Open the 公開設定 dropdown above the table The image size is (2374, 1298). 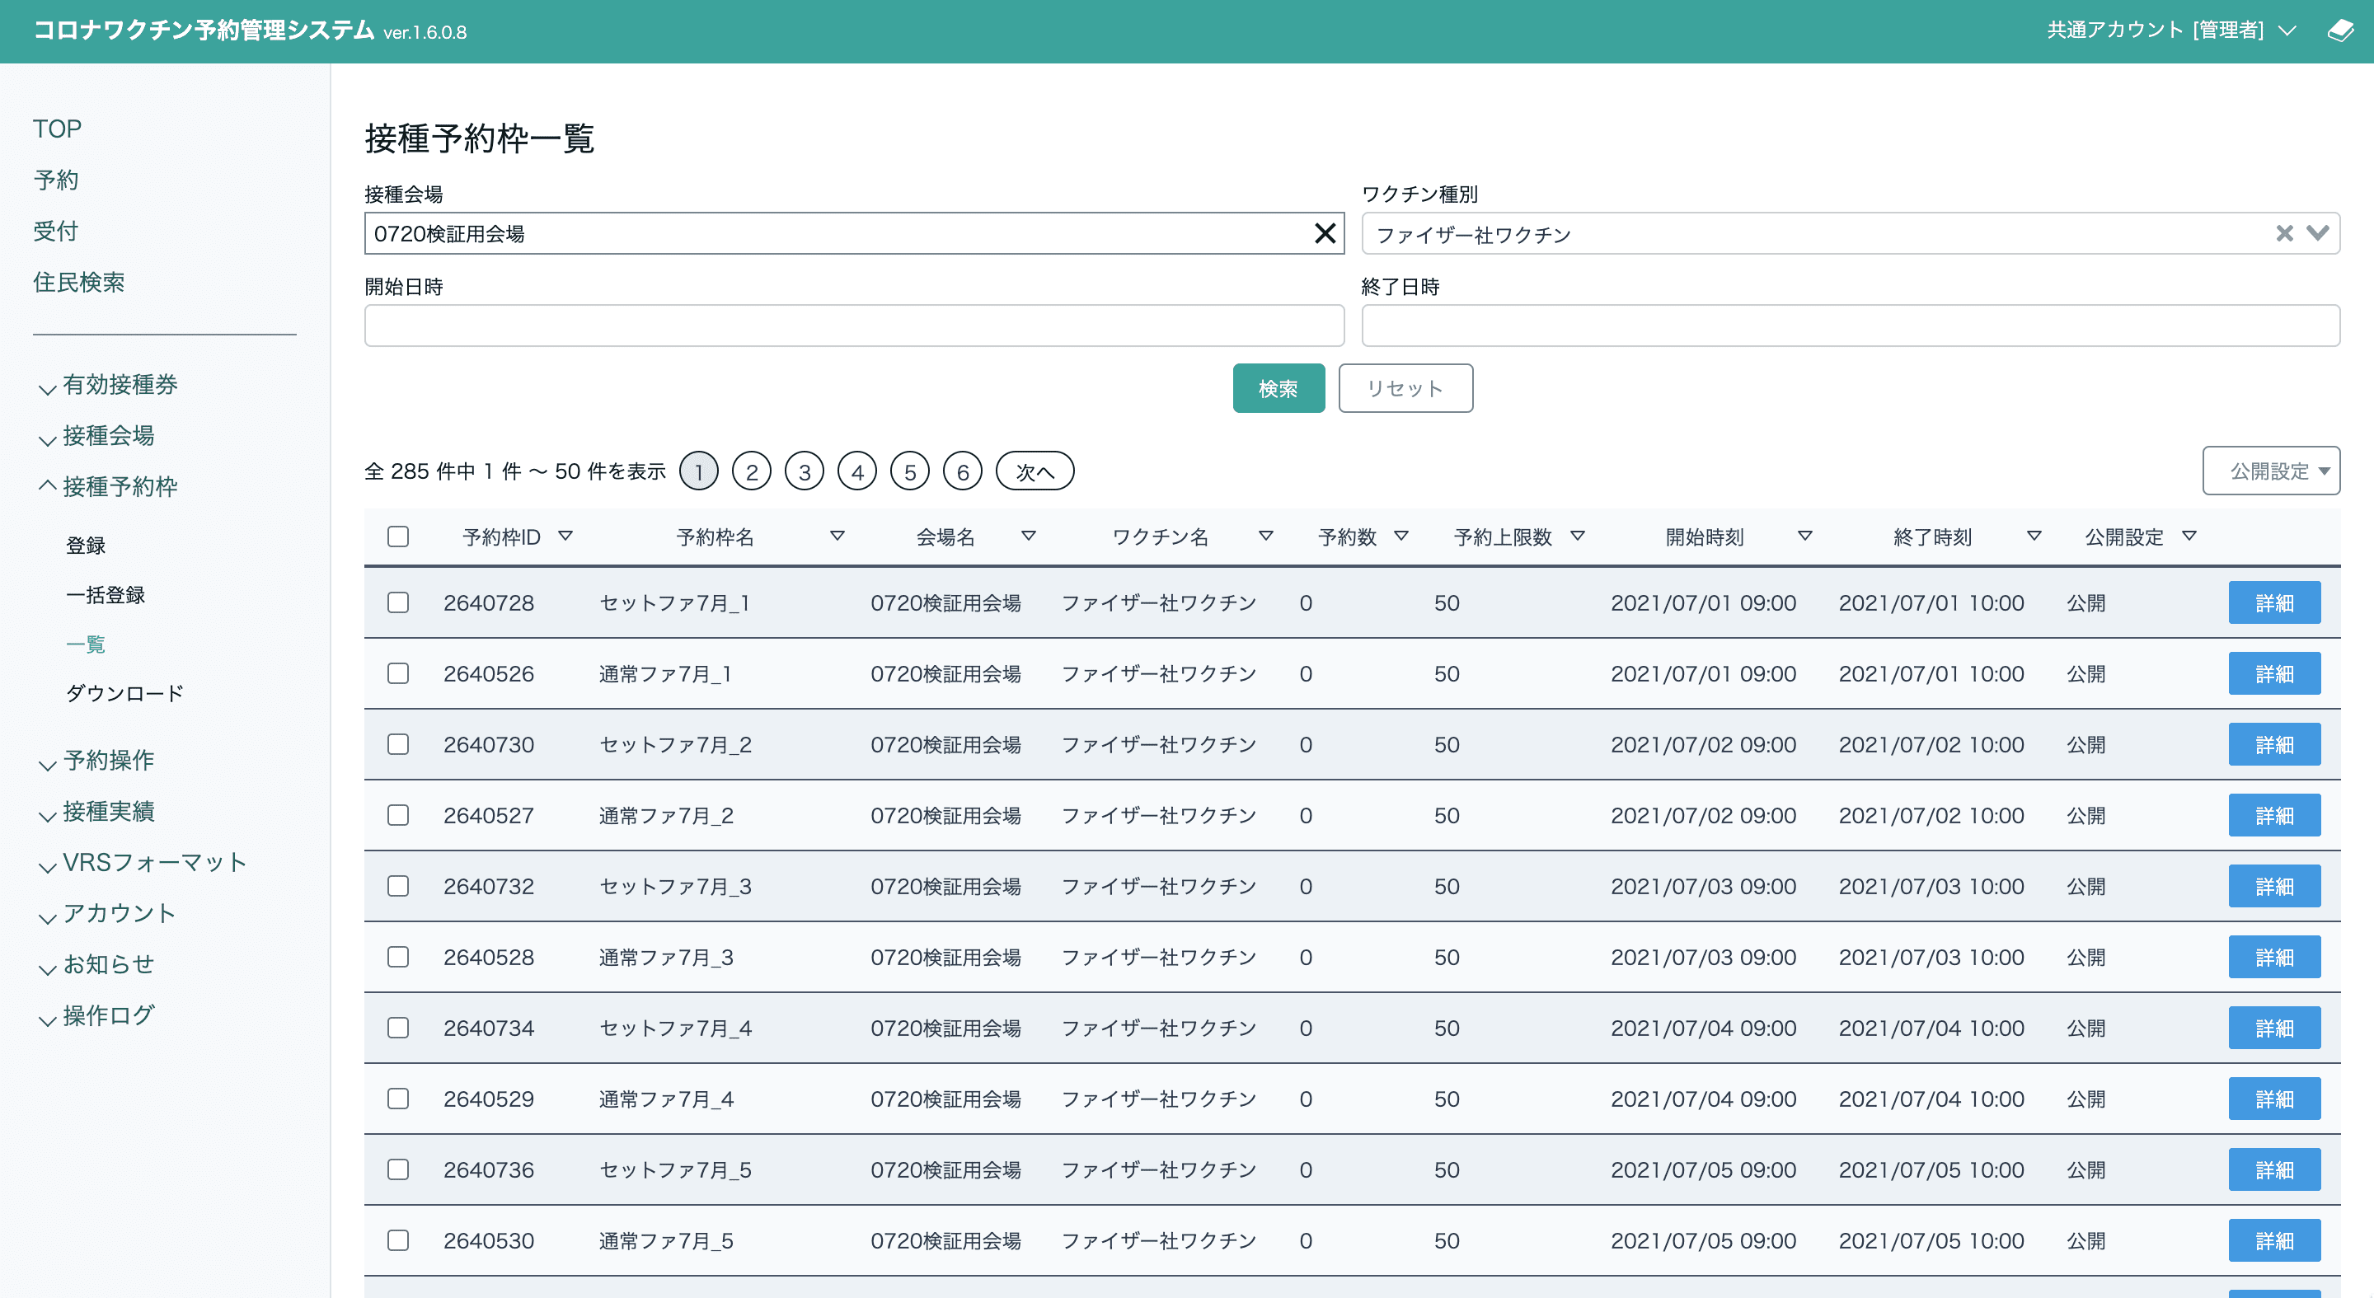[x=2271, y=470]
